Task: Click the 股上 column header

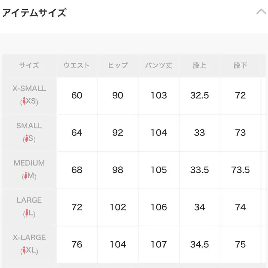Action: pyautogui.click(x=200, y=66)
